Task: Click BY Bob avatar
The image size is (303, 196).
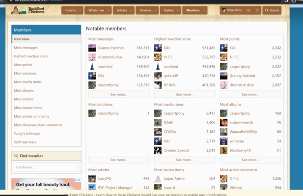Action: pyautogui.click(x=158, y=85)
